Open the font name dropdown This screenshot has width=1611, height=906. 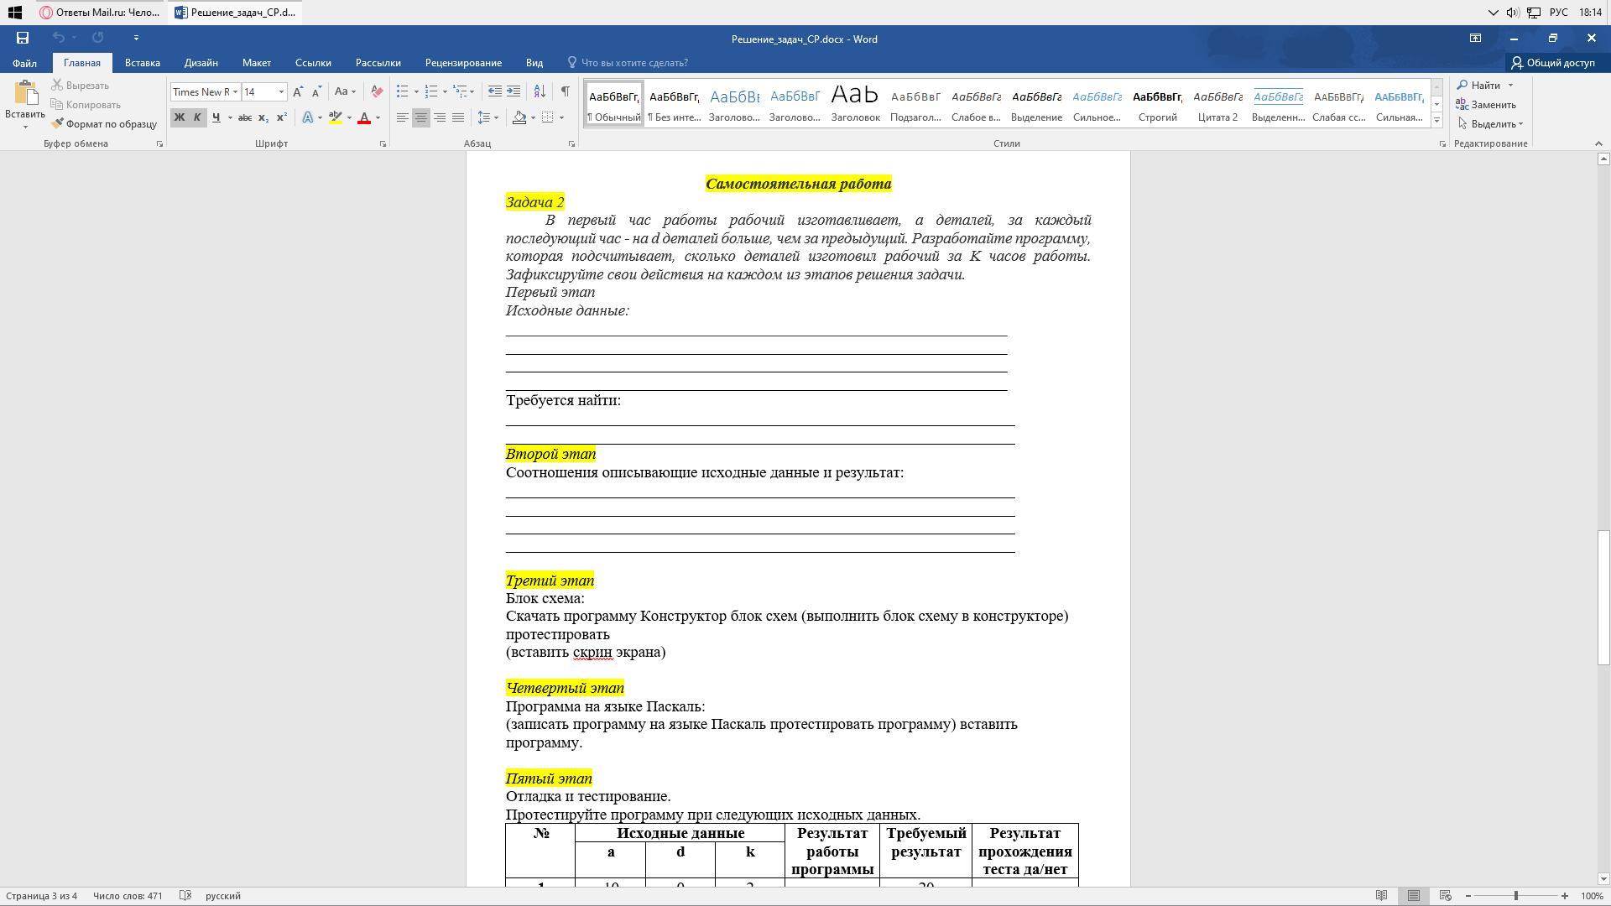[x=236, y=92]
